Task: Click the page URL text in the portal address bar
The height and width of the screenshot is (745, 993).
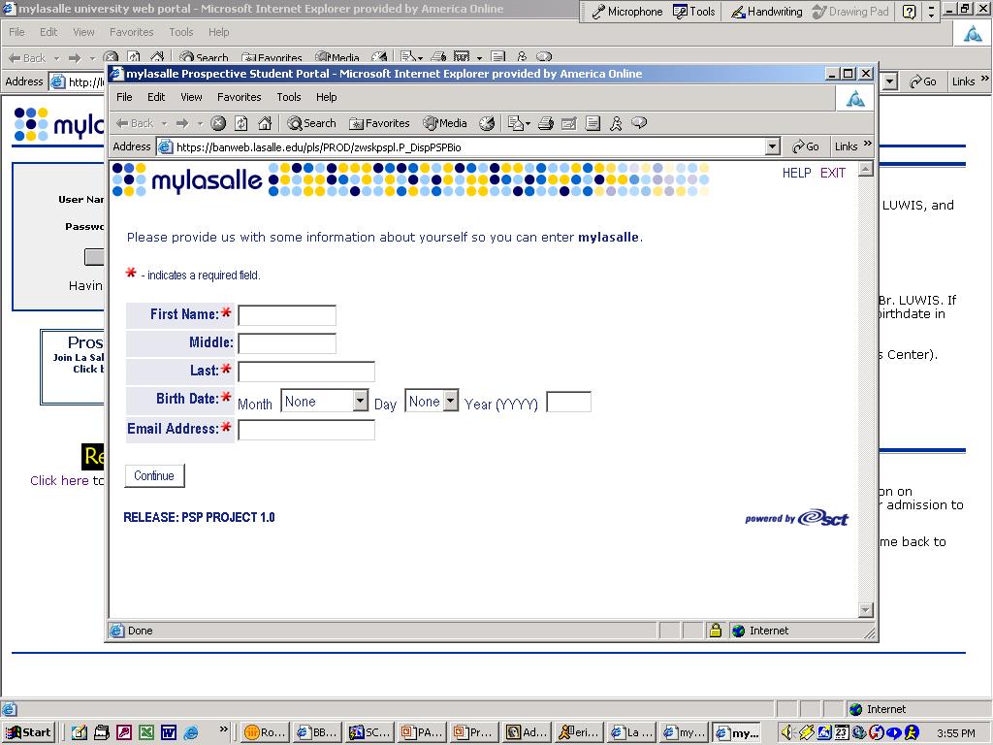Action: point(318,147)
